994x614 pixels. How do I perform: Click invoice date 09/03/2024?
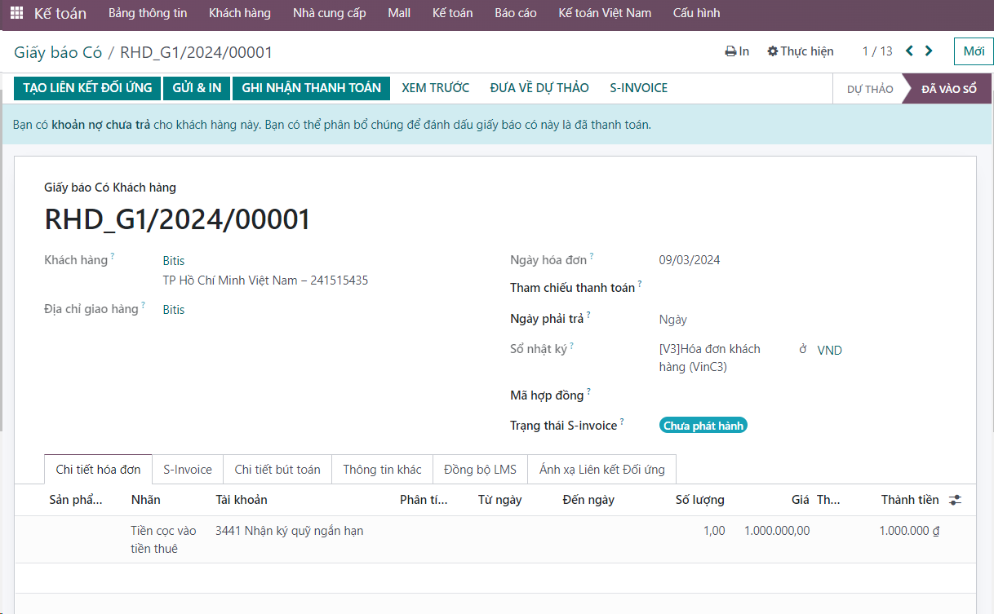(x=690, y=260)
